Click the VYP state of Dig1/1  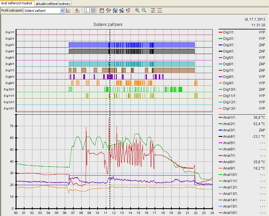262,32
